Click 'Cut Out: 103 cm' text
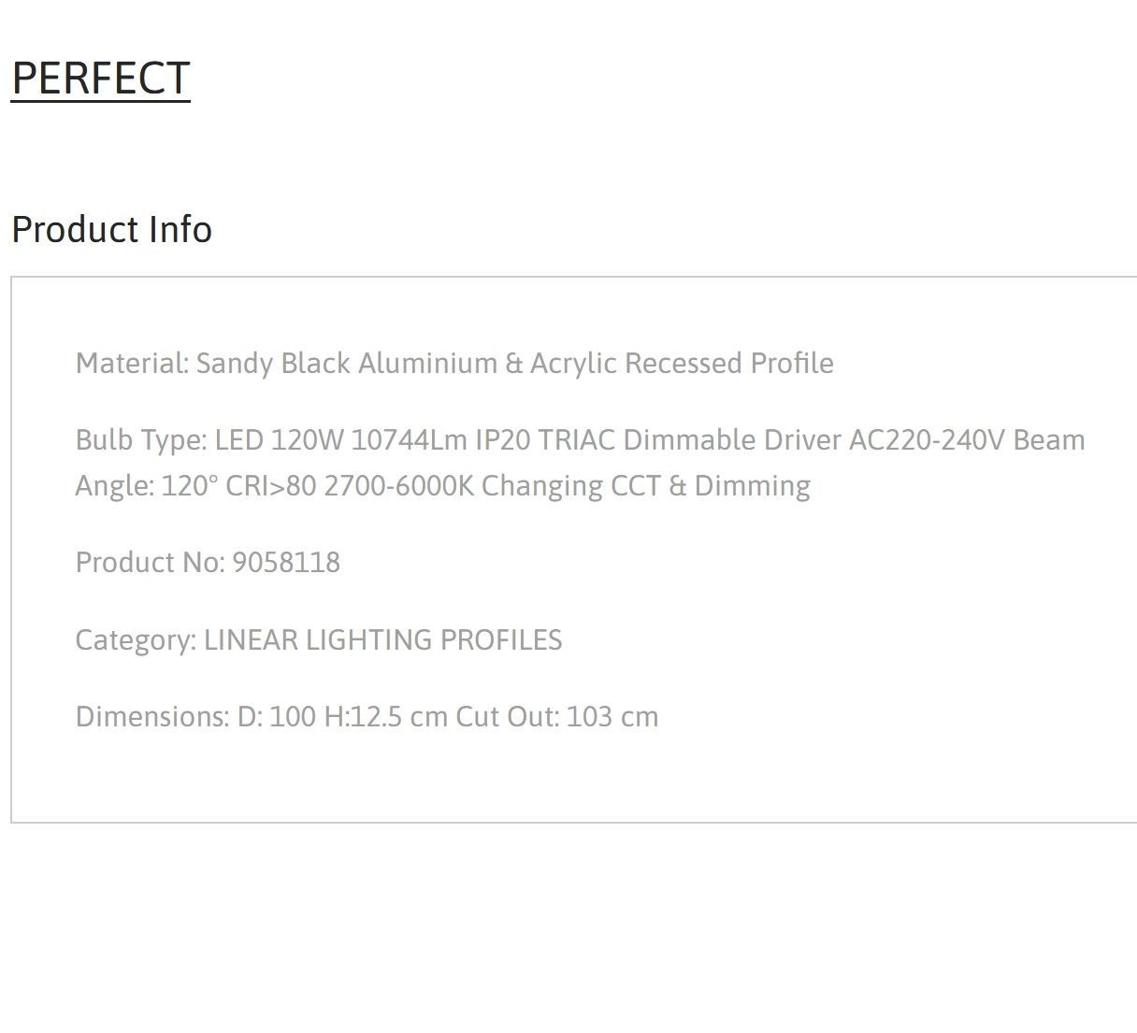1137x1033 pixels. (557, 717)
